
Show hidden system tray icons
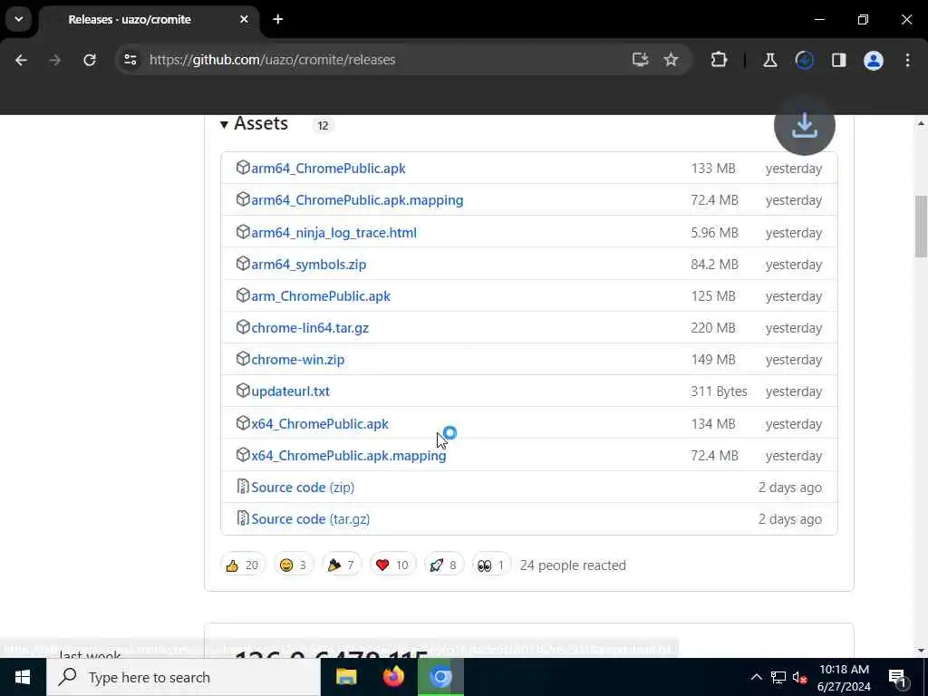point(756,677)
